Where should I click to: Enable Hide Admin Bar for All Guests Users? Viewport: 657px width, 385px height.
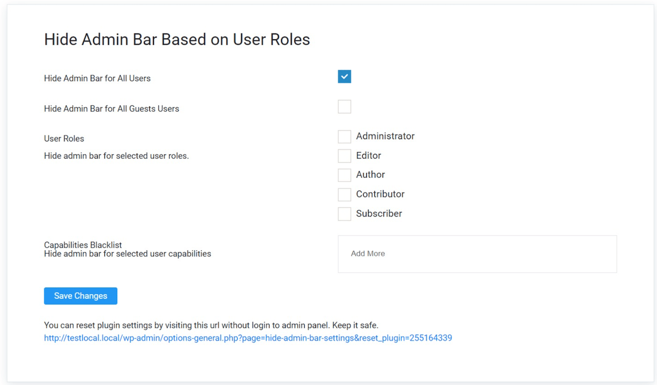[x=344, y=106]
